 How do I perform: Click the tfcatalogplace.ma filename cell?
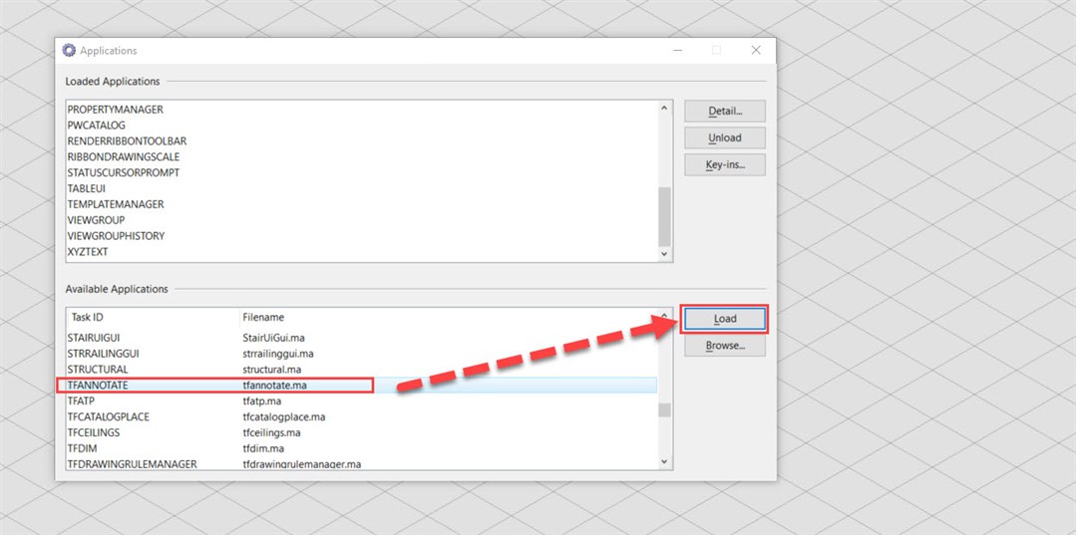[283, 417]
